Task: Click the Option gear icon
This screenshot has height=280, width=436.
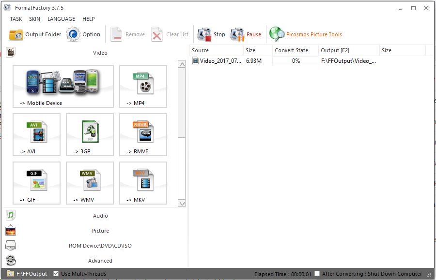Action: (73, 34)
